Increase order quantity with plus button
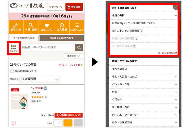190x128 pixels. click(68, 123)
